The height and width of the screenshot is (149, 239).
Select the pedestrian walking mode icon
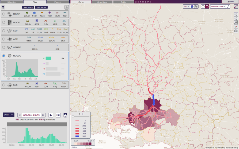pos(55,21)
